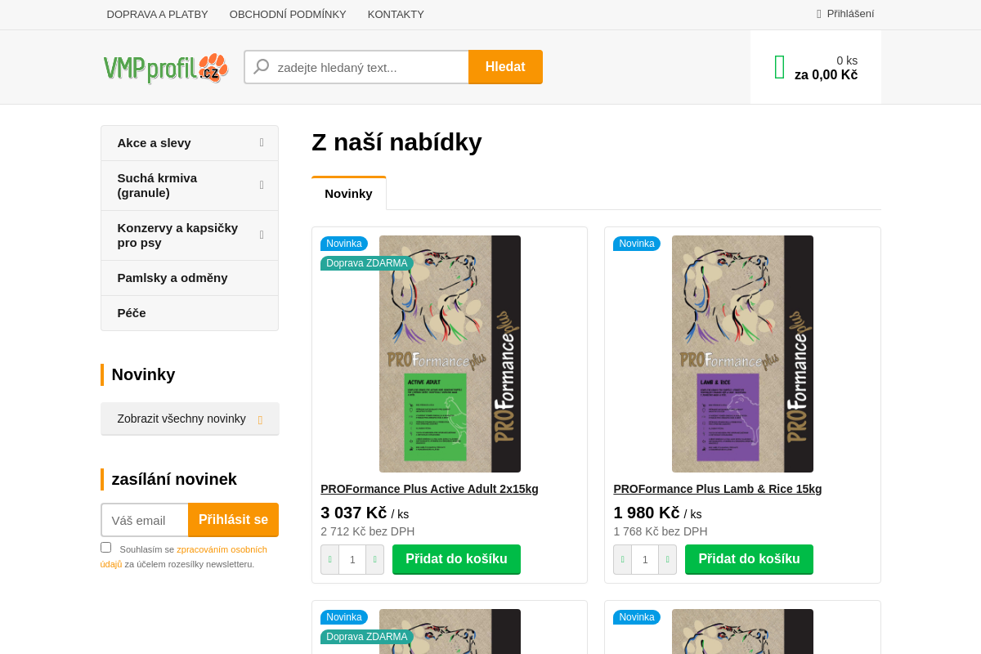Tick the newsletter consent checkbox
The width and height of the screenshot is (981, 654).
click(105, 548)
